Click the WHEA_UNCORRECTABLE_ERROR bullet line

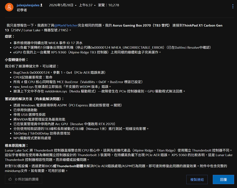tap(112, 48)
